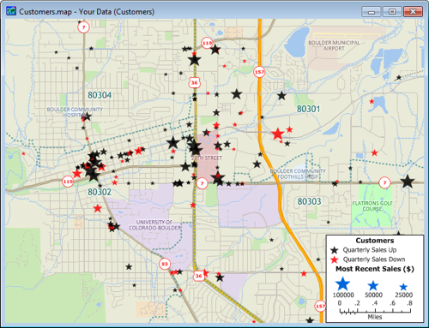Click the black star near bottom edge by Route 157

310,320
